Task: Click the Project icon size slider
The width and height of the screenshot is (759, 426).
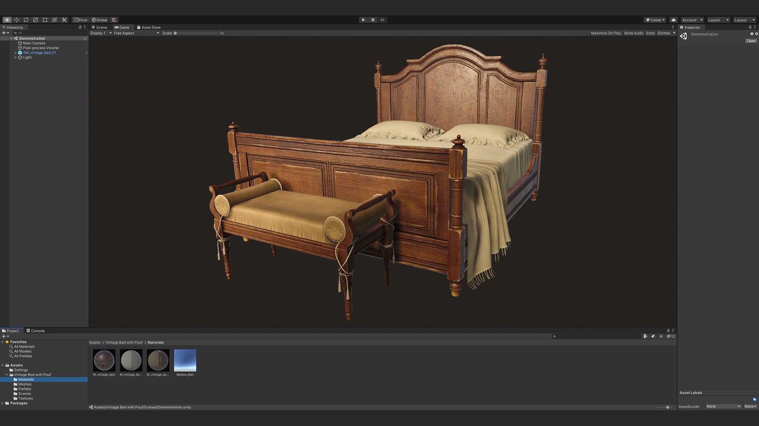Action: pyautogui.click(x=667, y=407)
